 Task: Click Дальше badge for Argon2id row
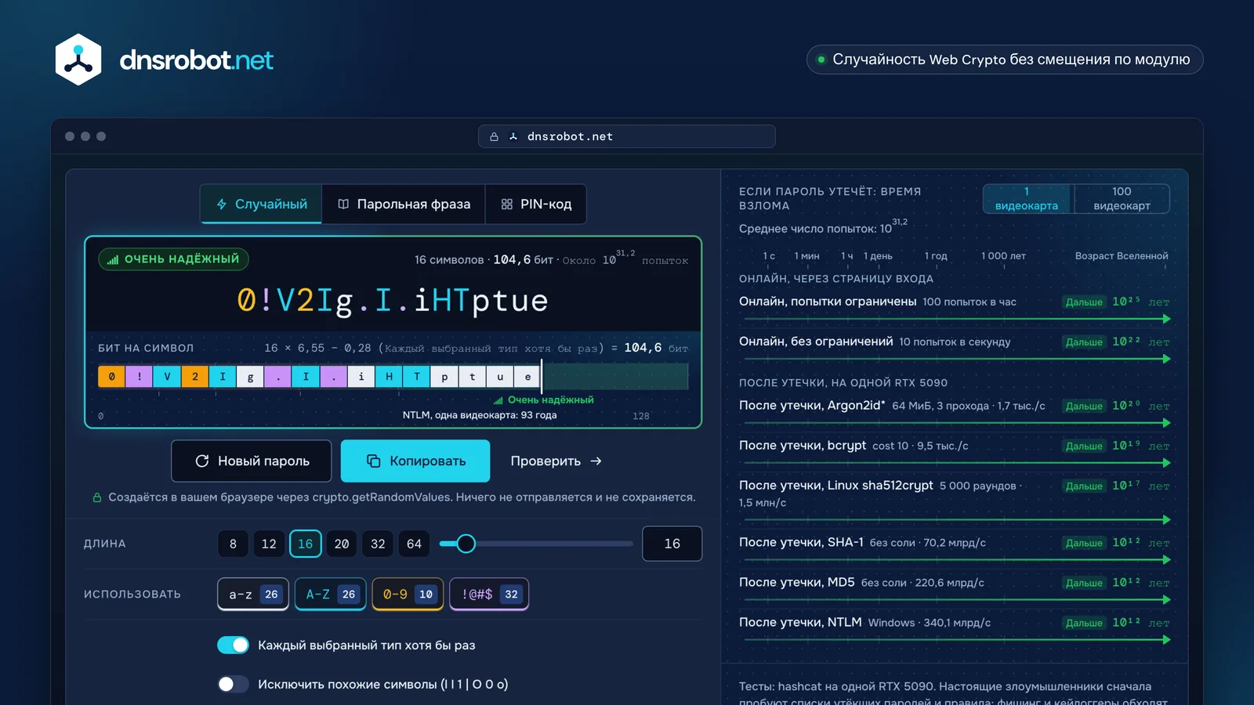[x=1084, y=407]
